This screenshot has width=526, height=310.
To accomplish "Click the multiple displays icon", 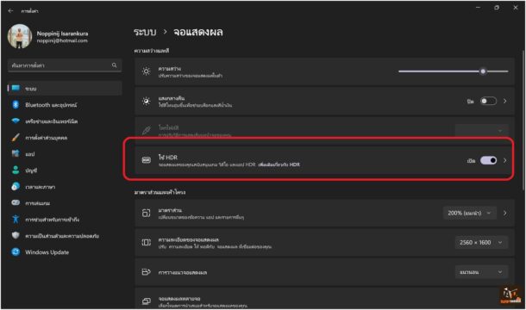I will 146,301.
